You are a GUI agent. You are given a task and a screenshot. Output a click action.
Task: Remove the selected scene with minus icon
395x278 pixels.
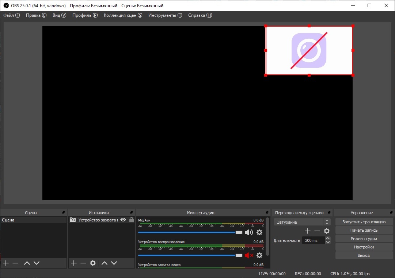click(x=15, y=263)
